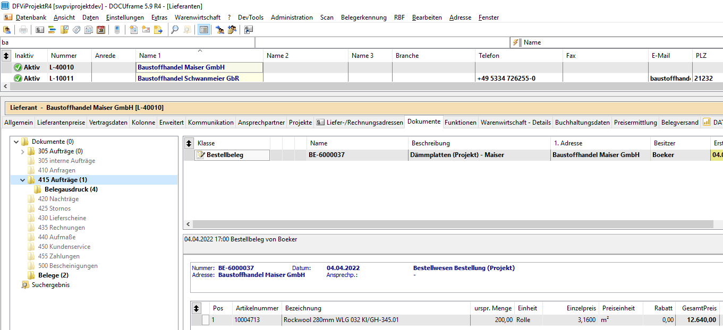The height and width of the screenshot is (330, 723).
Task: Click the sort arrows button beside Klasse column
Action: (x=188, y=143)
